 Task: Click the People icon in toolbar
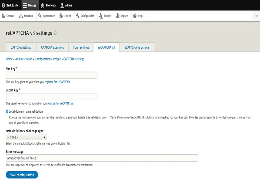tap(101, 16)
